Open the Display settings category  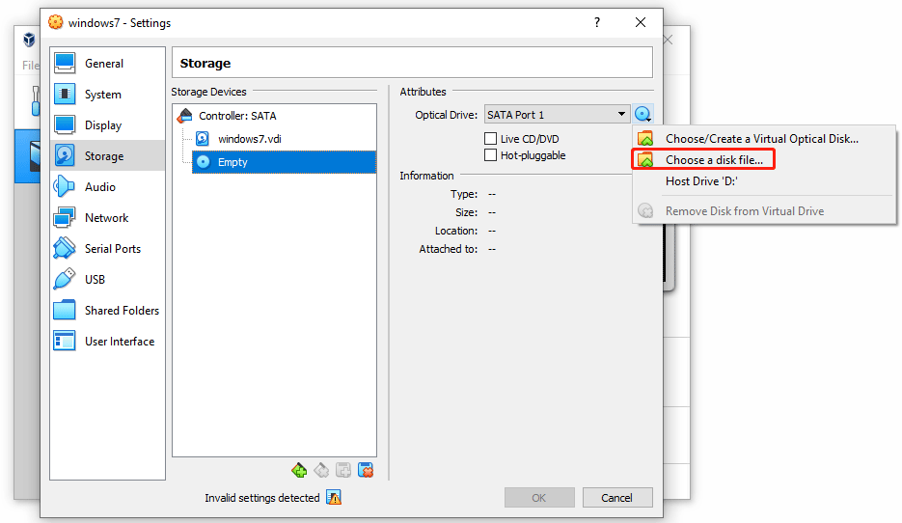[108, 124]
